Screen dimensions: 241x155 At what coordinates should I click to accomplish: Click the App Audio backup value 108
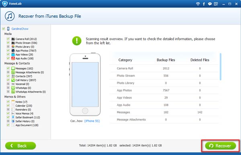(x=166, y=105)
